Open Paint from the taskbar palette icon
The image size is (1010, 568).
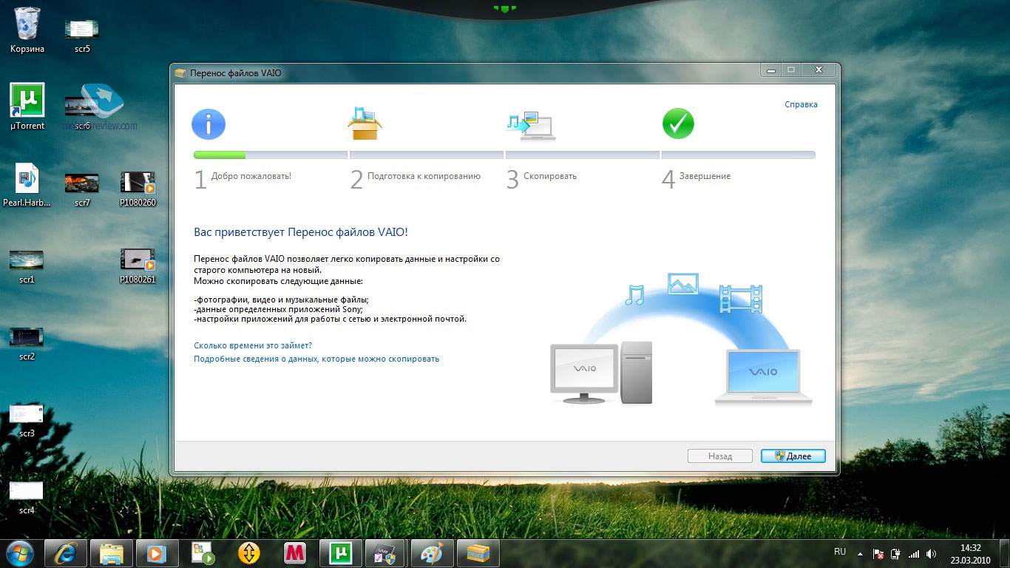[x=433, y=553]
